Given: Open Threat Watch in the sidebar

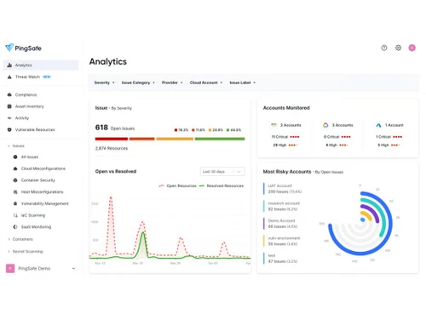Looking at the screenshot, I should coord(41,77).
